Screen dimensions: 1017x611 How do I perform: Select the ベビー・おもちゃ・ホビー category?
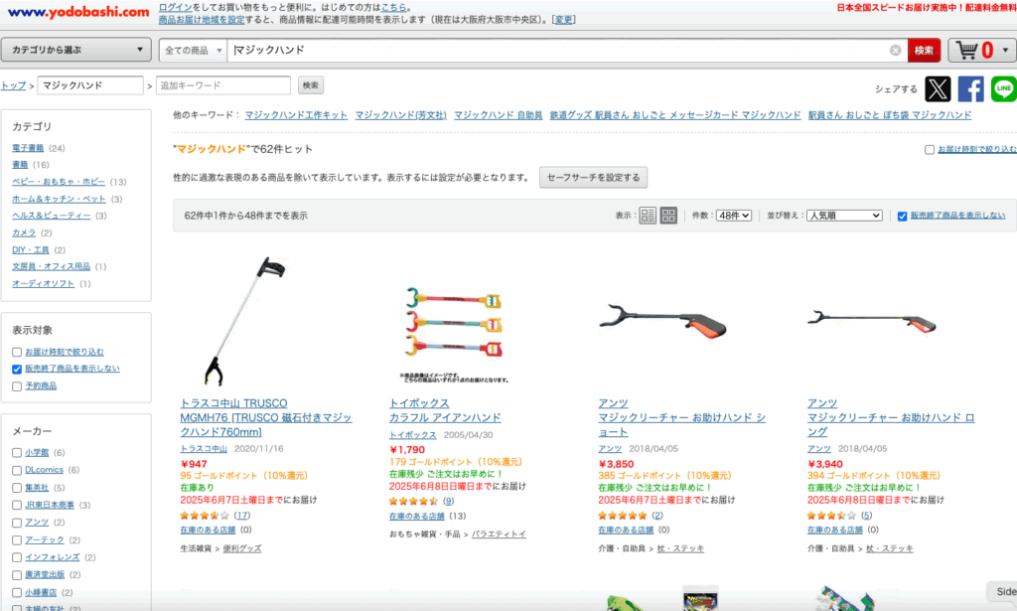(x=59, y=182)
